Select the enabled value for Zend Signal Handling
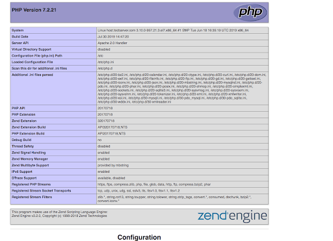The height and width of the screenshot is (241, 333). click(x=103, y=153)
